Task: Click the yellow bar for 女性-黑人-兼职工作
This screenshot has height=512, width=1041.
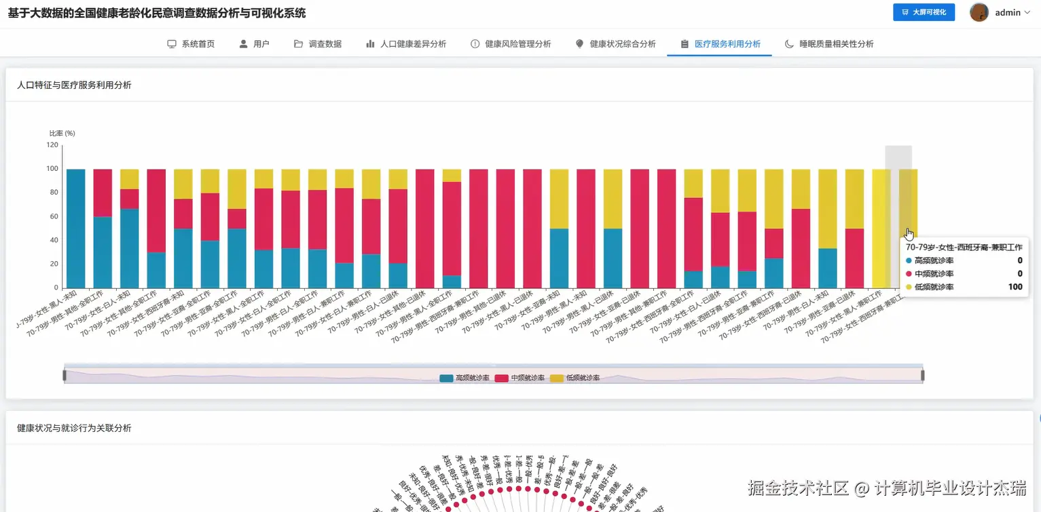Action: (x=881, y=229)
